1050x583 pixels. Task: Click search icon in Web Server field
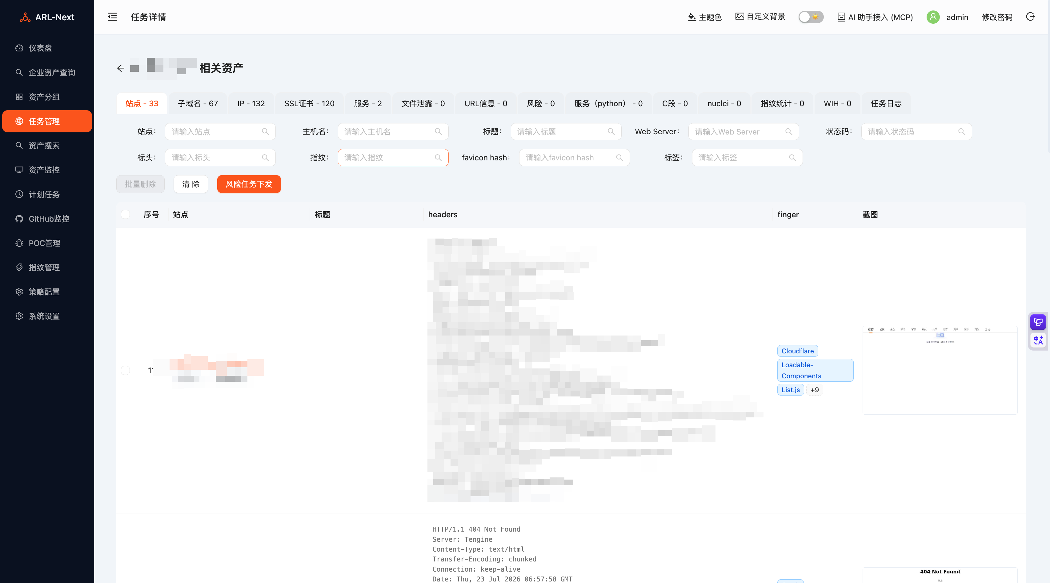click(x=789, y=132)
